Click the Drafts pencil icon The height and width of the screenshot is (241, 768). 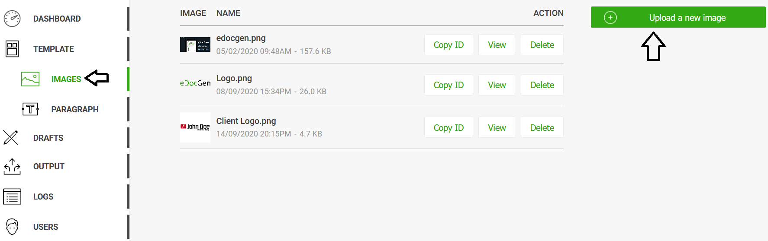(11, 138)
